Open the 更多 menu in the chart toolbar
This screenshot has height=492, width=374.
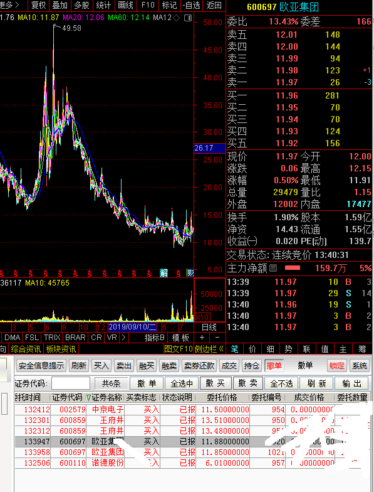[9, 5]
